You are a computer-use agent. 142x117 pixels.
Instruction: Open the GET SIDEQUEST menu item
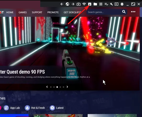point(72,12)
